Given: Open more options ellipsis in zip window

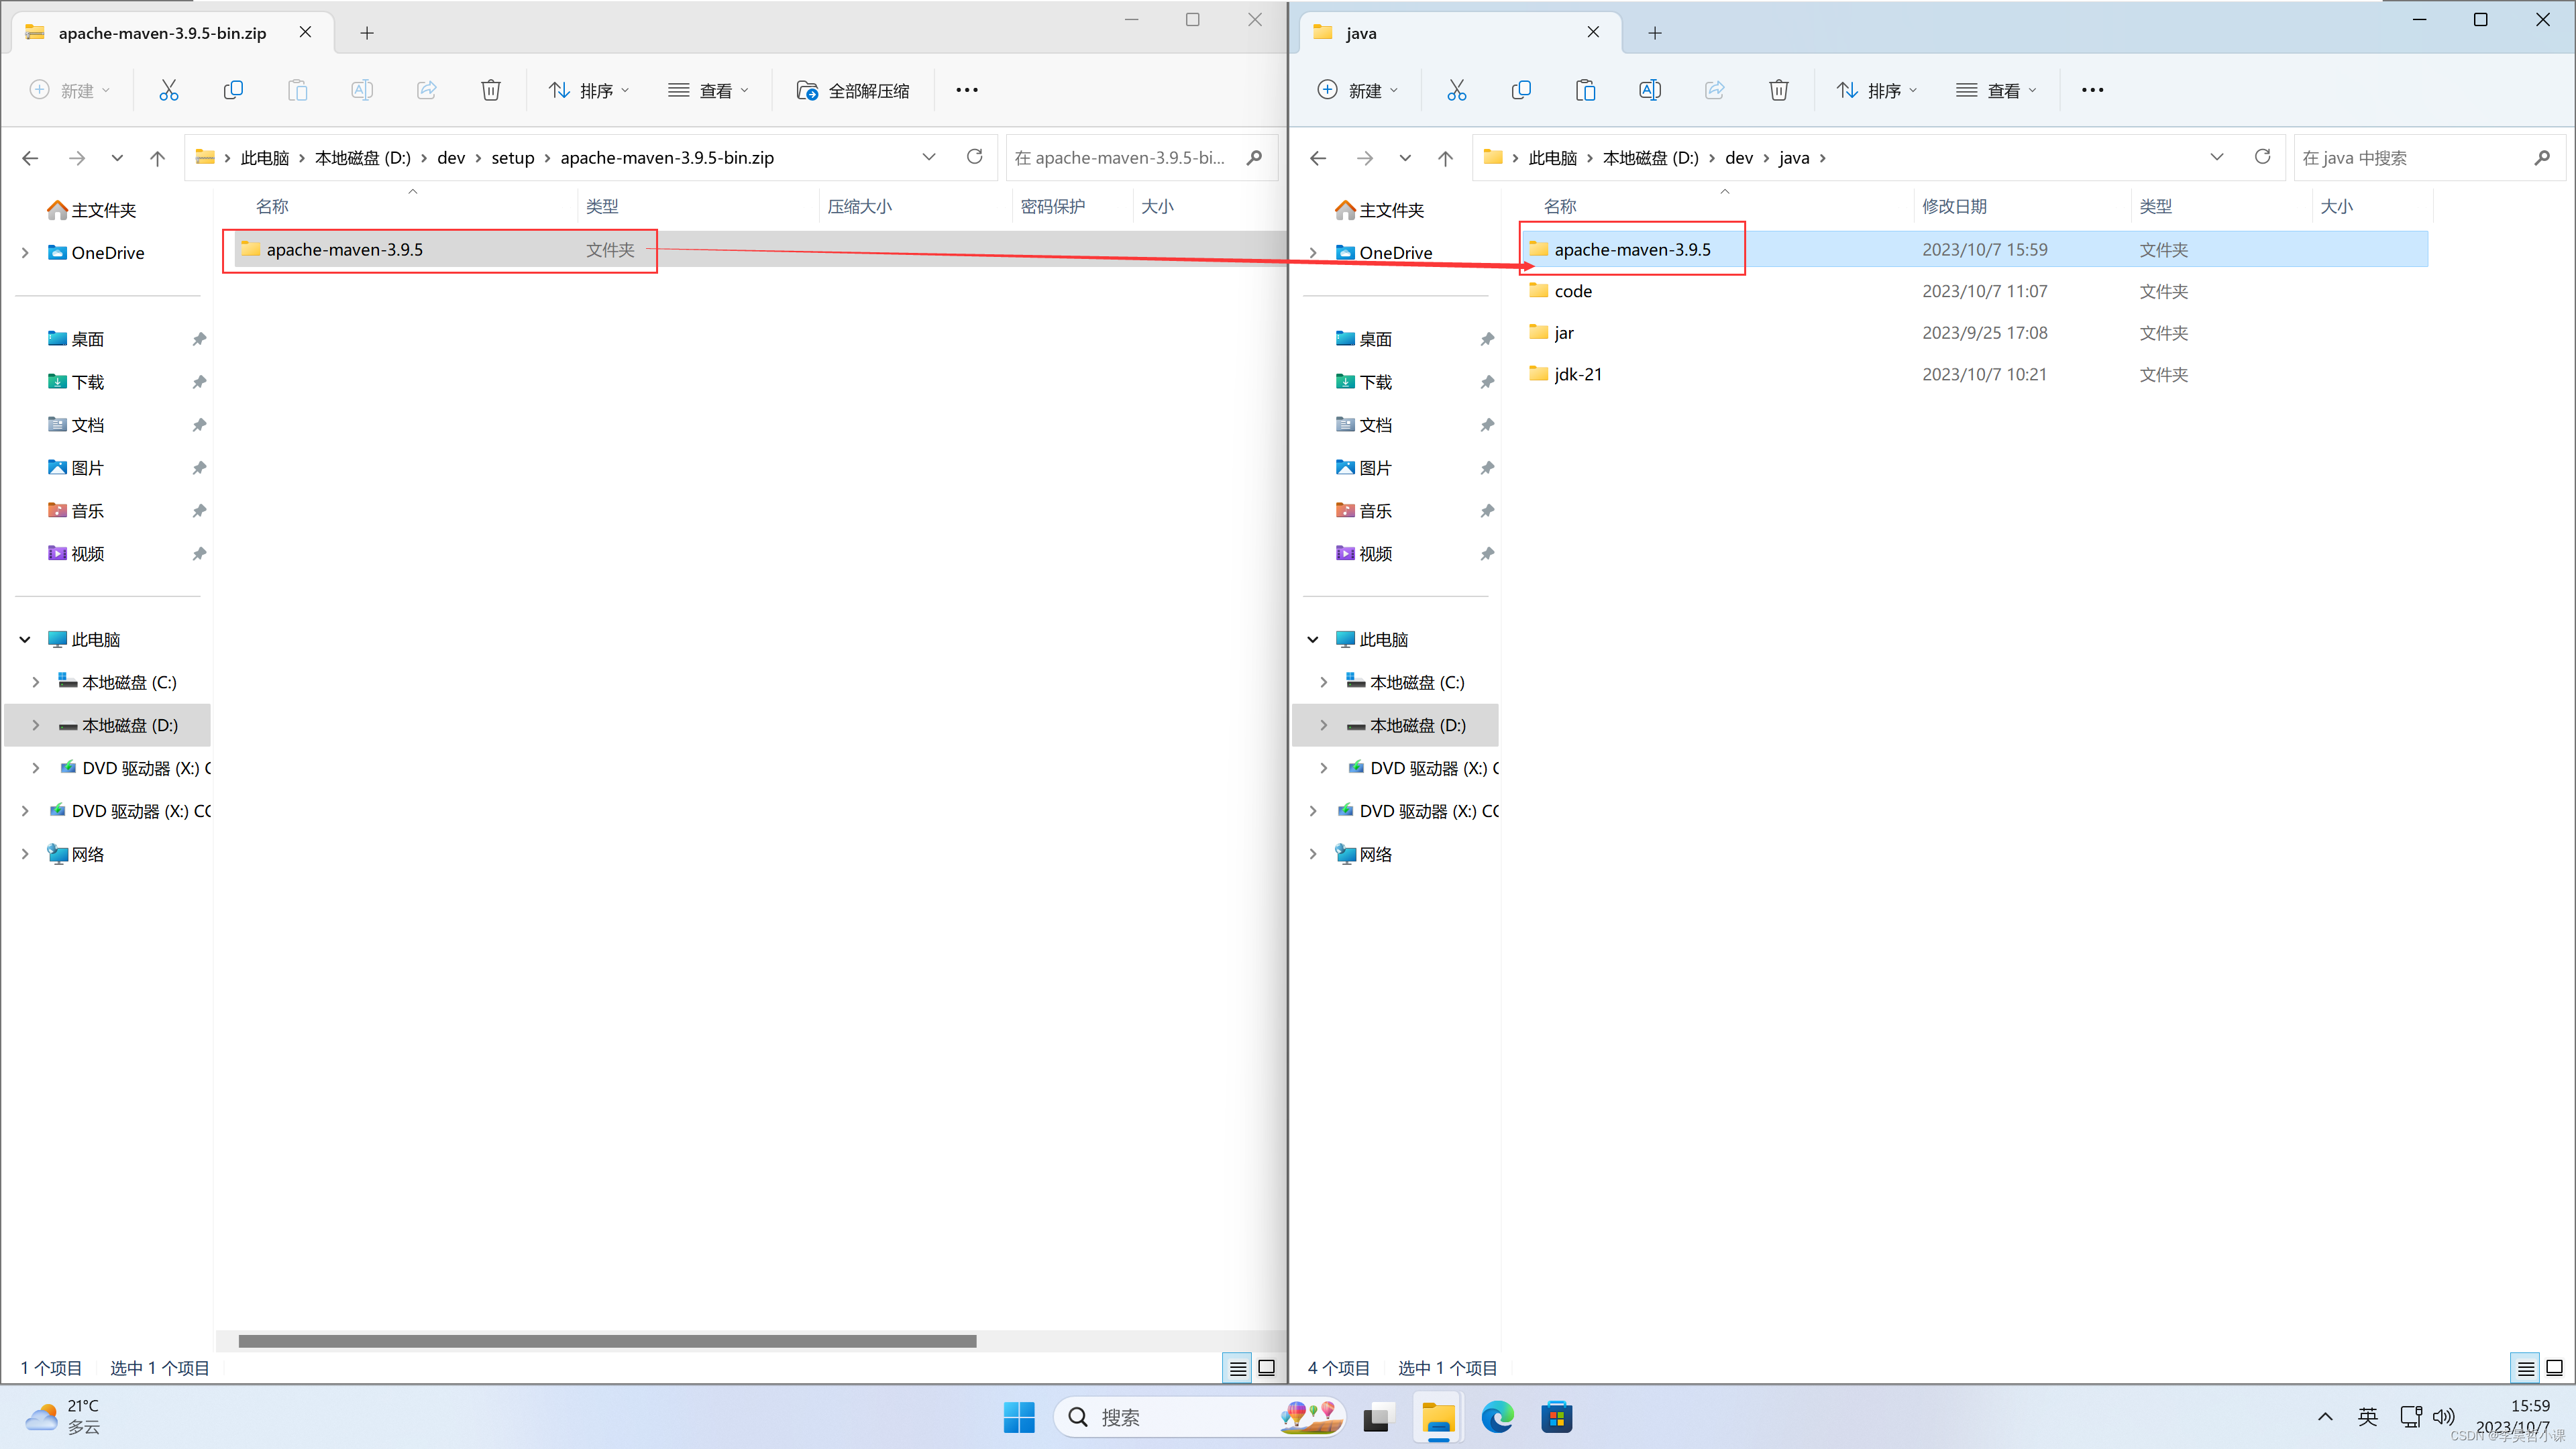Looking at the screenshot, I should 966,90.
